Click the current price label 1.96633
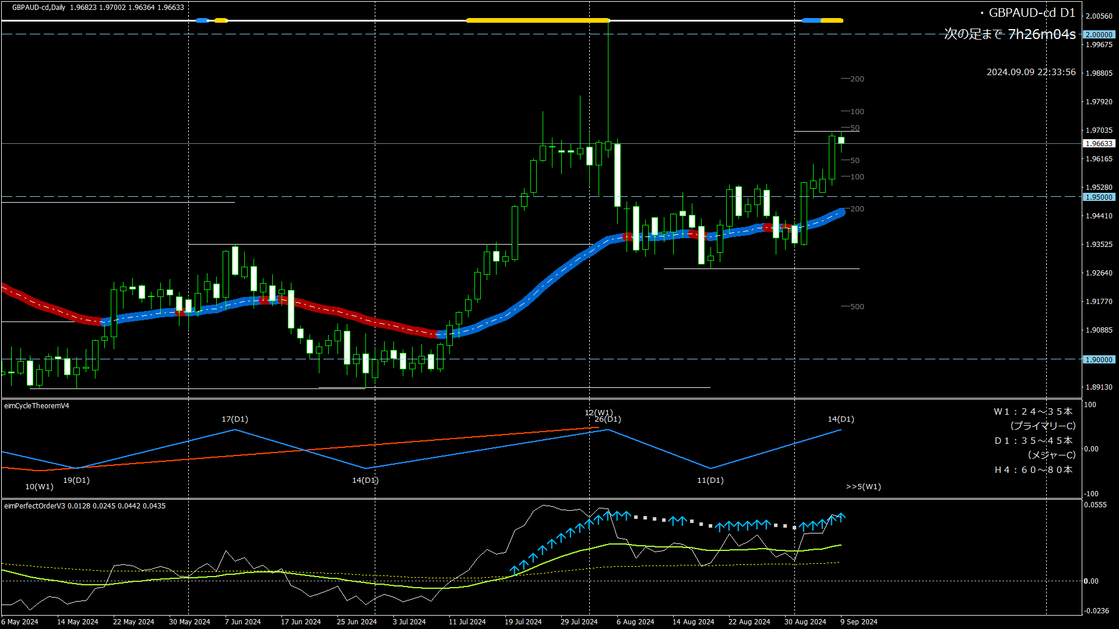This screenshot has height=629, width=1119. [x=1099, y=144]
